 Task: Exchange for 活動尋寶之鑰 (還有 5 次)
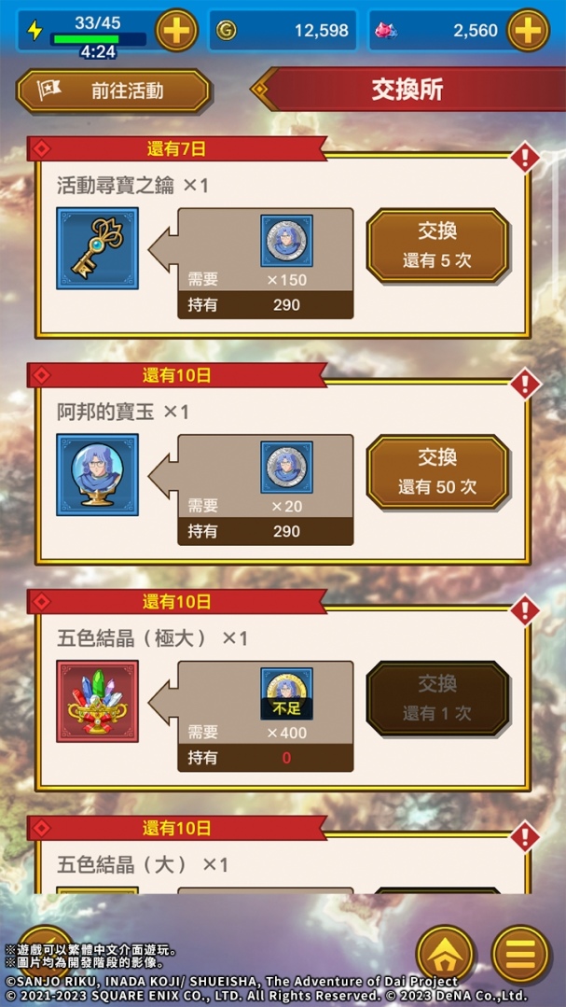click(437, 245)
